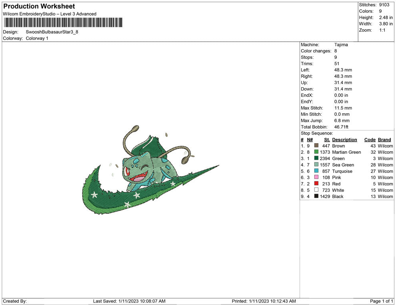Click the 'Description' column header
The width and height of the screenshot is (396, 305).
pyautogui.click(x=344, y=140)
